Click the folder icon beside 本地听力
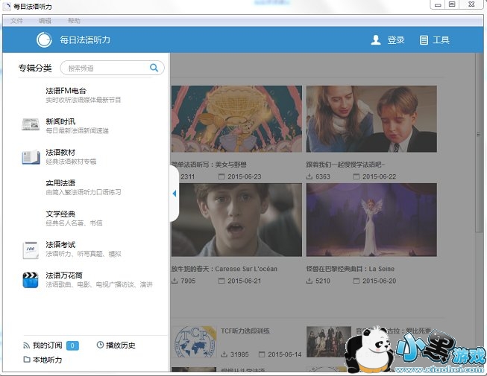This screenshot has width=487, height=376. [x=27, y=360]
